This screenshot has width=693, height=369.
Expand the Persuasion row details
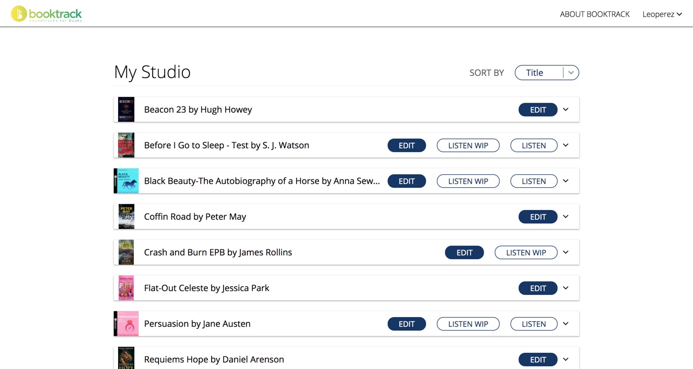[566, 324]
